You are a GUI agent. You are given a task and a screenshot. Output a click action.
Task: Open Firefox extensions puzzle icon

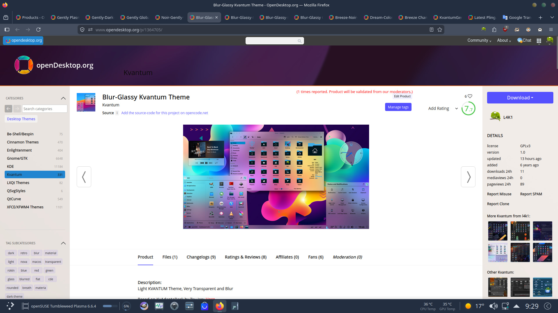(494, 30)
